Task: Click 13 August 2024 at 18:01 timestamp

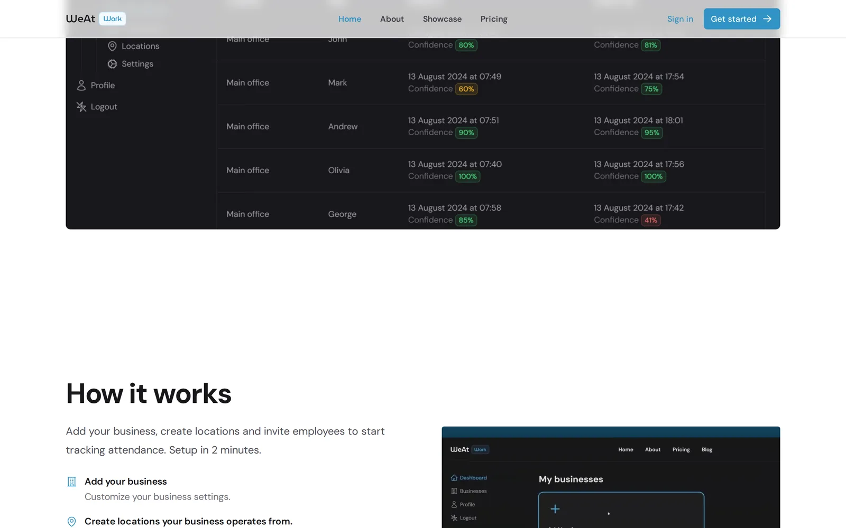Action: (638, 120)
